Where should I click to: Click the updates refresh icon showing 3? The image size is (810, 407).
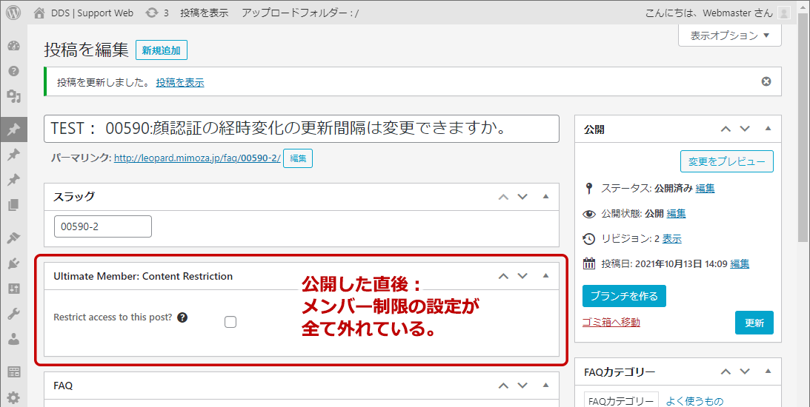click(x=152, y=13)
